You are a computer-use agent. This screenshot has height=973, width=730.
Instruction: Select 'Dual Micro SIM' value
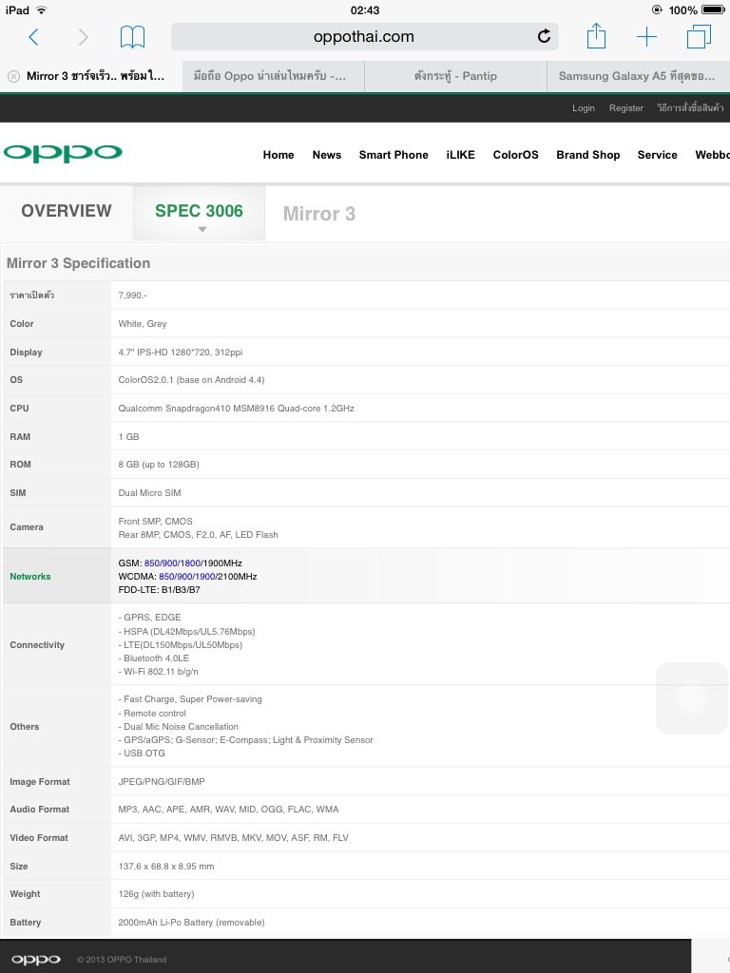pos(149,493)
